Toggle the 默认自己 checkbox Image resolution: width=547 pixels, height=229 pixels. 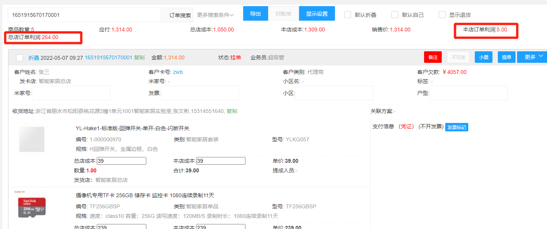[395, 15]
